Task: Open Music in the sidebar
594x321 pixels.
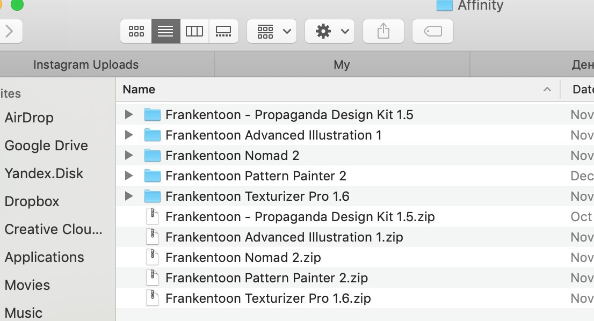Action: [x=24, y=313]
